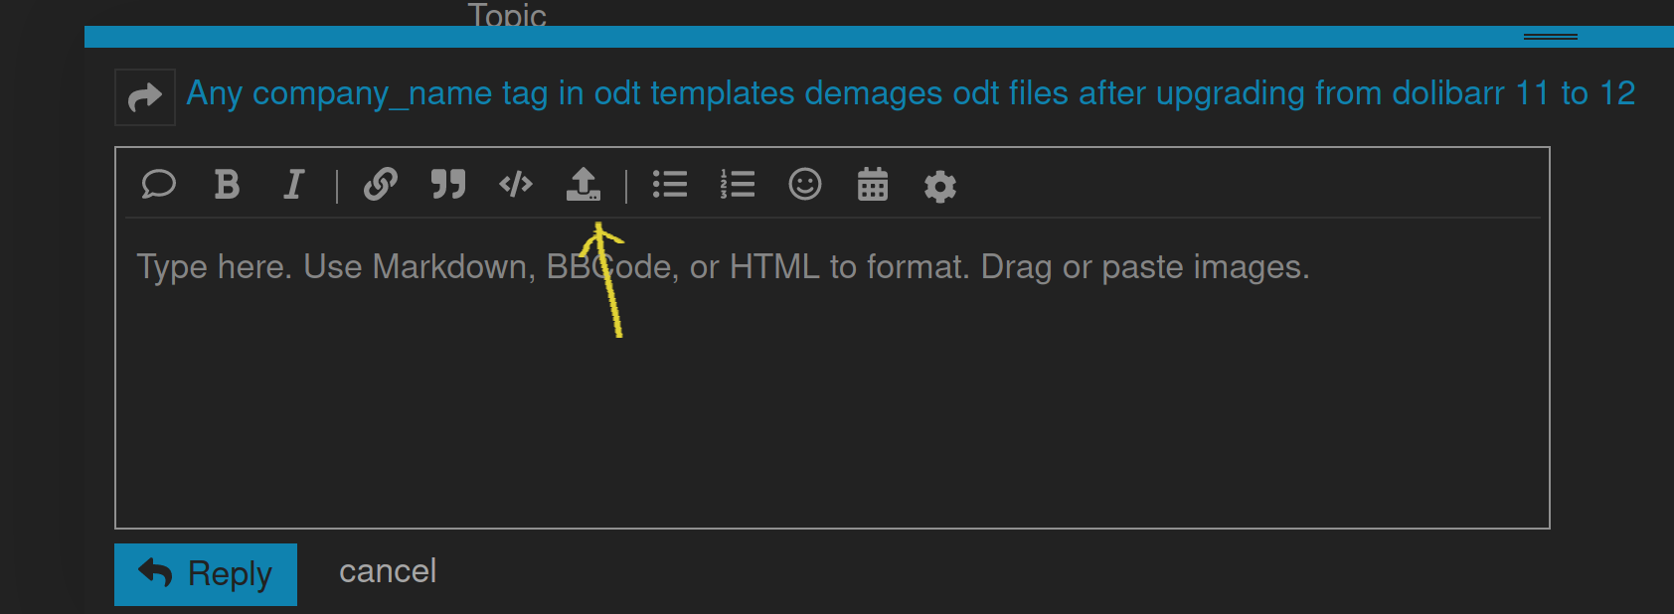
Task: Open the company_name tag odt topic link
Action: (911, 93)
